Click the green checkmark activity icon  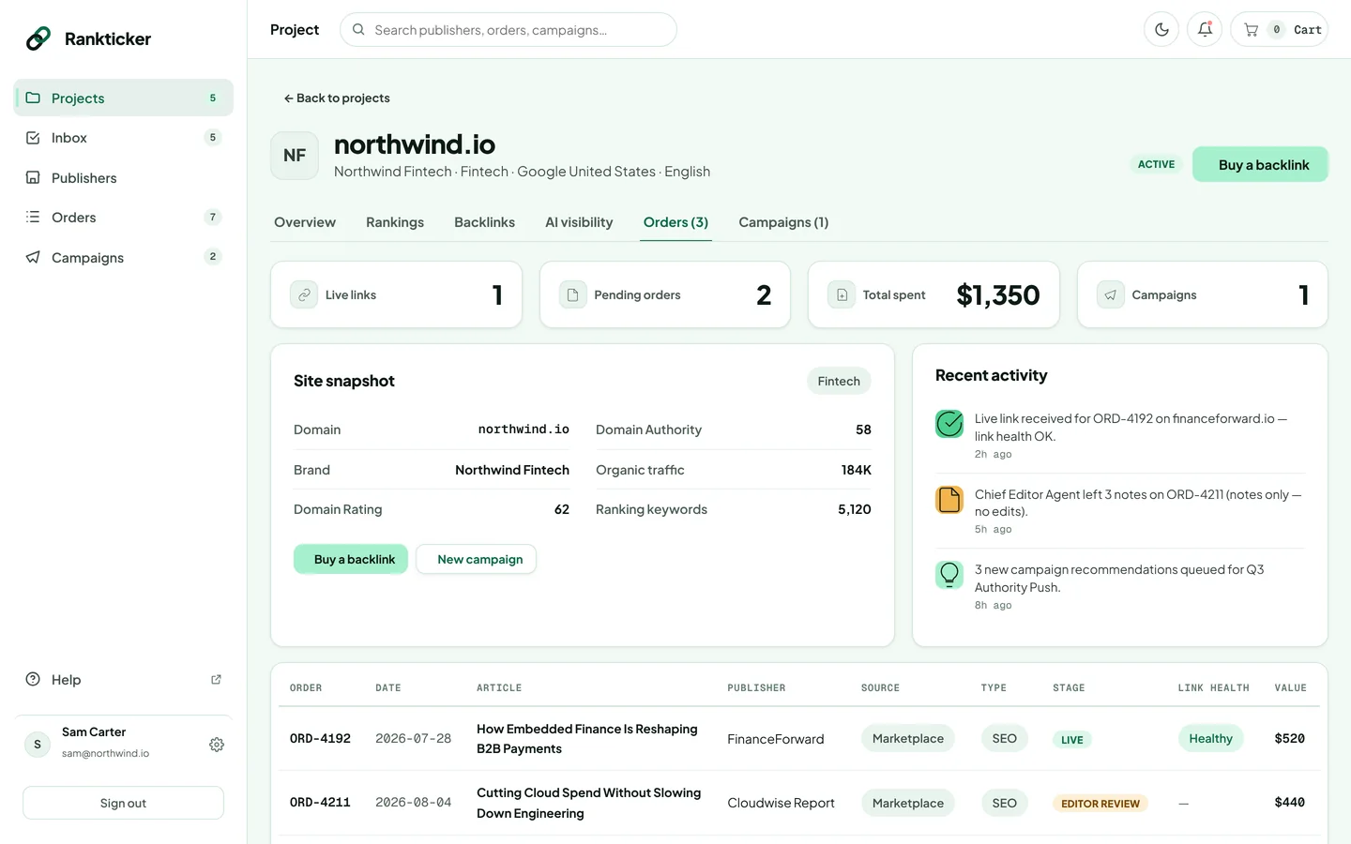coord(949,424)
